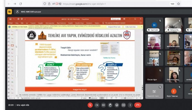
Task: Open the Ekle ribbon tab
Action: tap(22, 23)
